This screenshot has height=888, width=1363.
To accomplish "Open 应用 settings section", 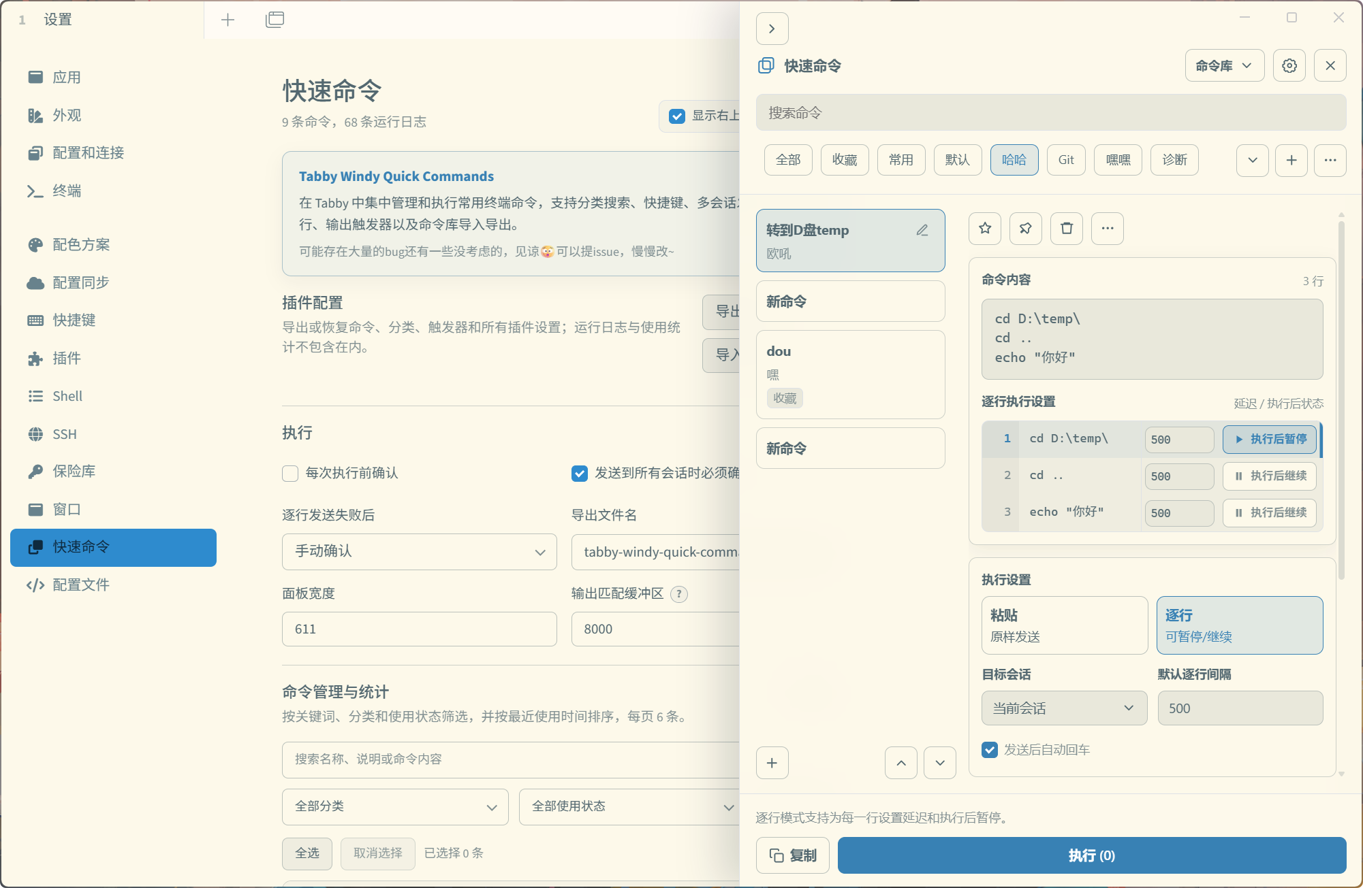I will [x=113, y=77].
